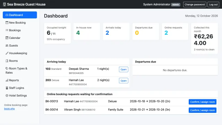This screenshot has height=125, width=222.
Task: Click Vikram Singh's name in requests
Action: coord(72,110)
